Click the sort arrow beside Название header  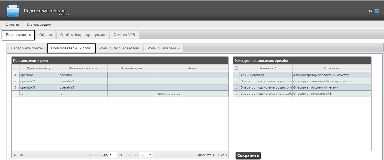[276, 69]
